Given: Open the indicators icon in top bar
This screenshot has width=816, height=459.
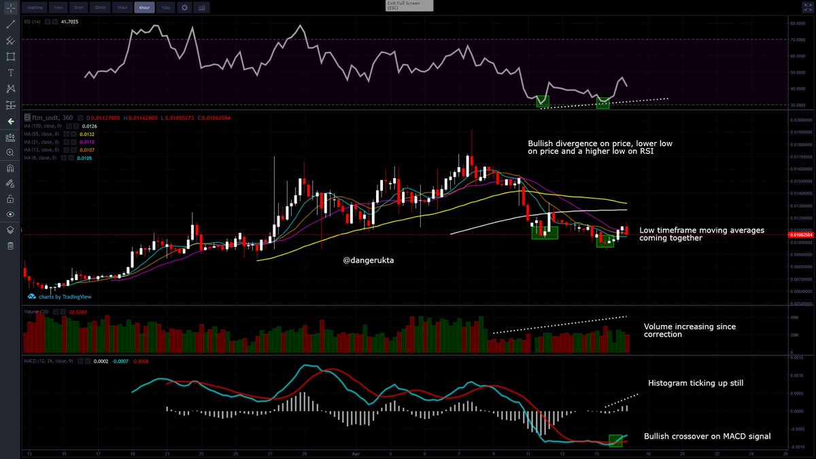Looking at the screenshot, I should 201,7.
